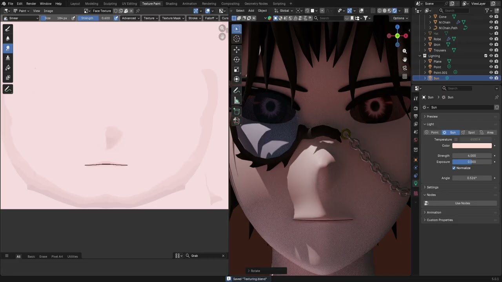Screen dimensions: 502x282
Task: Select the Annotate tool in image editor
Action: click(x=8, y=89)
